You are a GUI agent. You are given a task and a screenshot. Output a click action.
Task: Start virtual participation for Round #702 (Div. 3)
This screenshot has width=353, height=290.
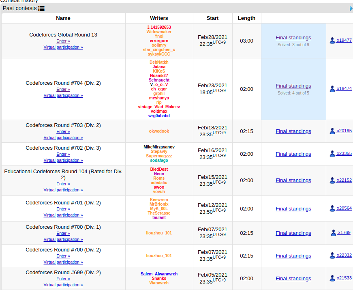(63, 161)
